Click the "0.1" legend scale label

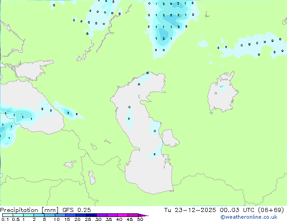coord(5,219)
